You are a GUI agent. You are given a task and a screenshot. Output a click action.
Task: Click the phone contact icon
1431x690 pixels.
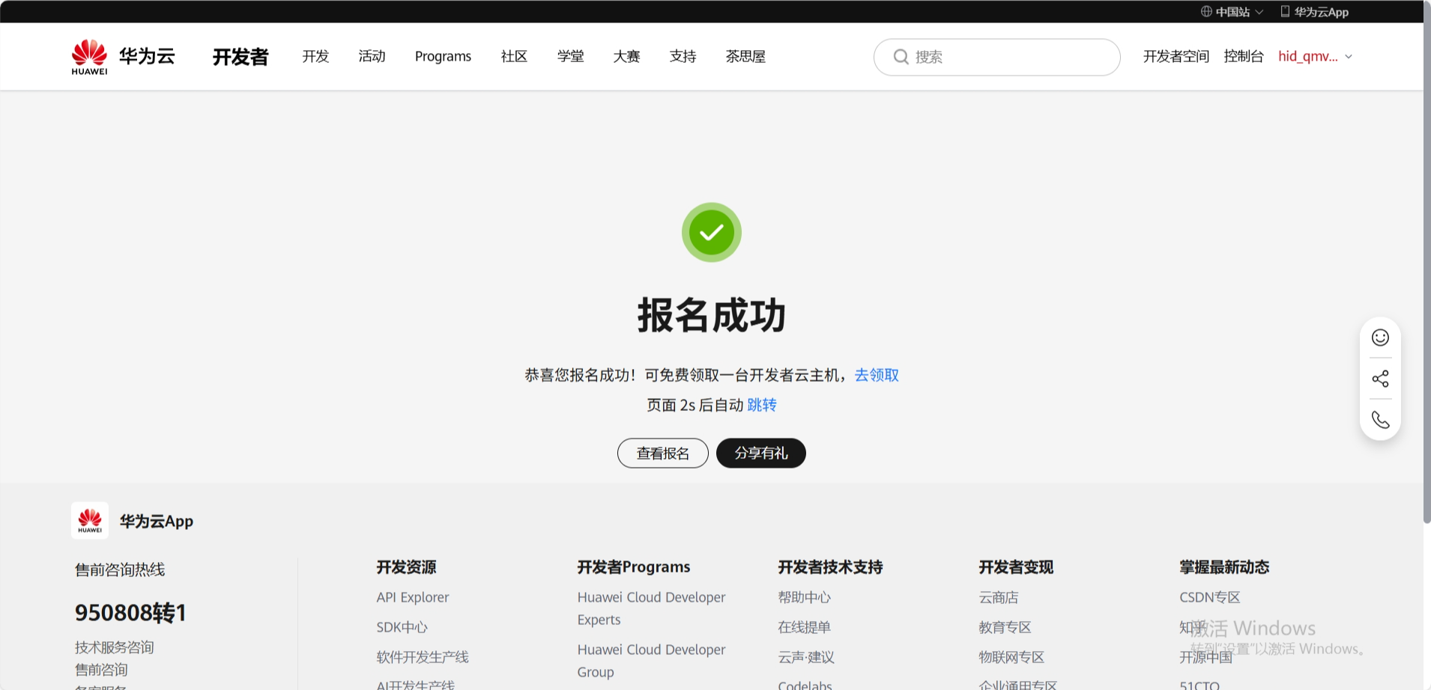click(x=1380, y=420)
